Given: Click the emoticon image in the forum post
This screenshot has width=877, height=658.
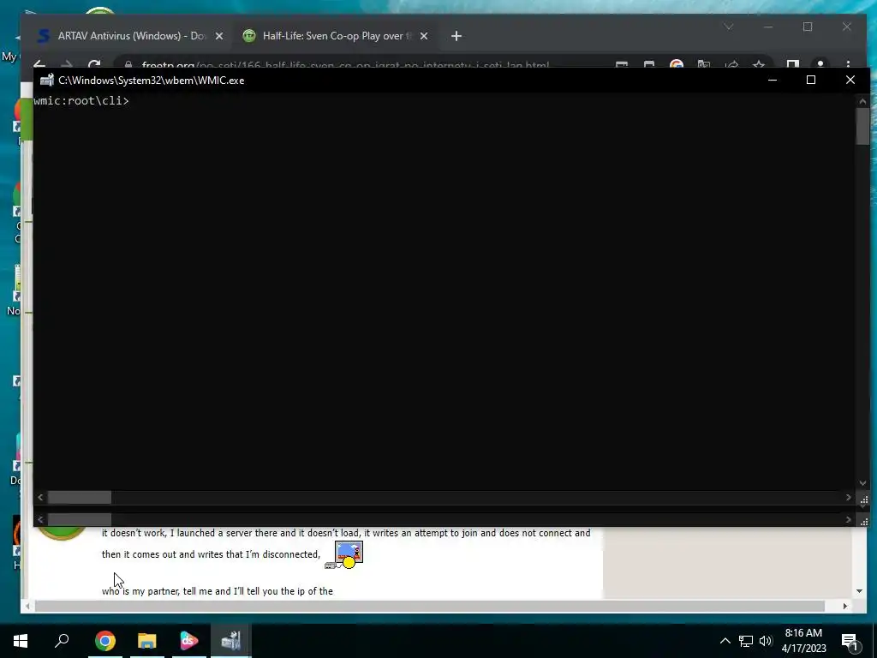Looking at the screenshot, I should [344, 555].
